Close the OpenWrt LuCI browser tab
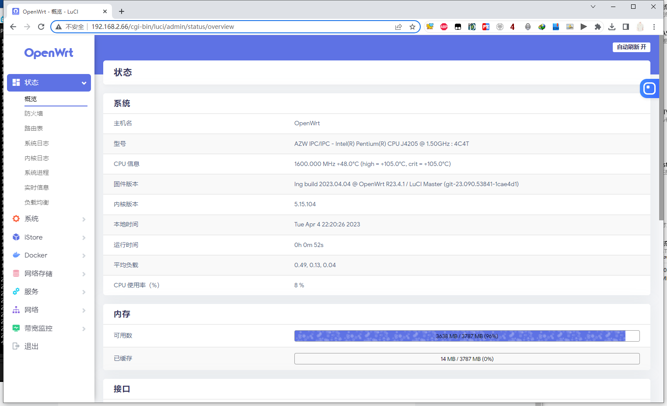 [105, 11]
